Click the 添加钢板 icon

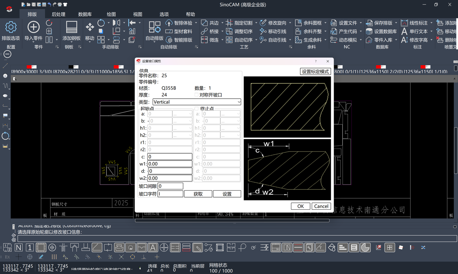pyautogui.click(x=71, y=27)
